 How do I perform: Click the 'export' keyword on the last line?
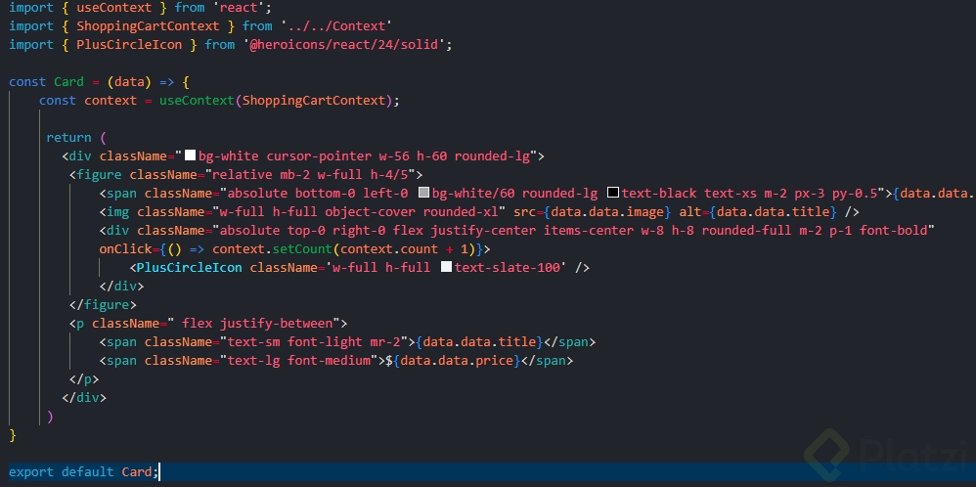(31, 472)
